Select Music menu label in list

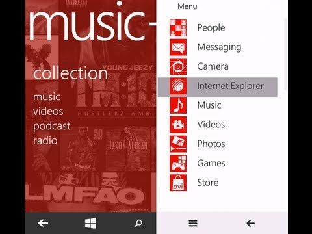(209, 105)
